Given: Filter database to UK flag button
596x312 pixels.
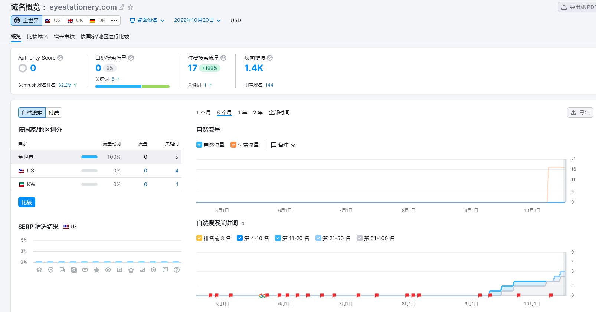Looking at the screenshot, I should click(x=75, y=20).
